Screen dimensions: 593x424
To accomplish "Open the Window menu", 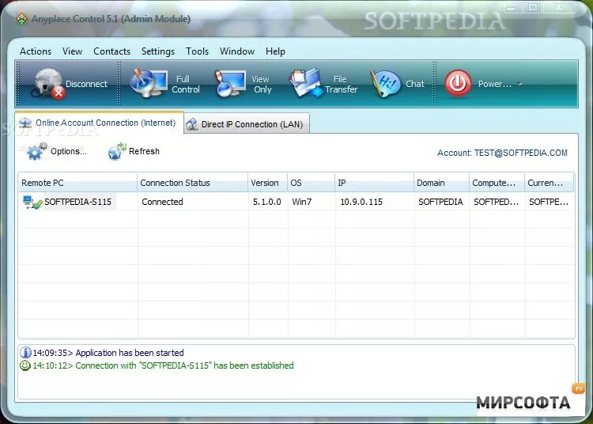I will pyautogui.click(x=237, y=51).
